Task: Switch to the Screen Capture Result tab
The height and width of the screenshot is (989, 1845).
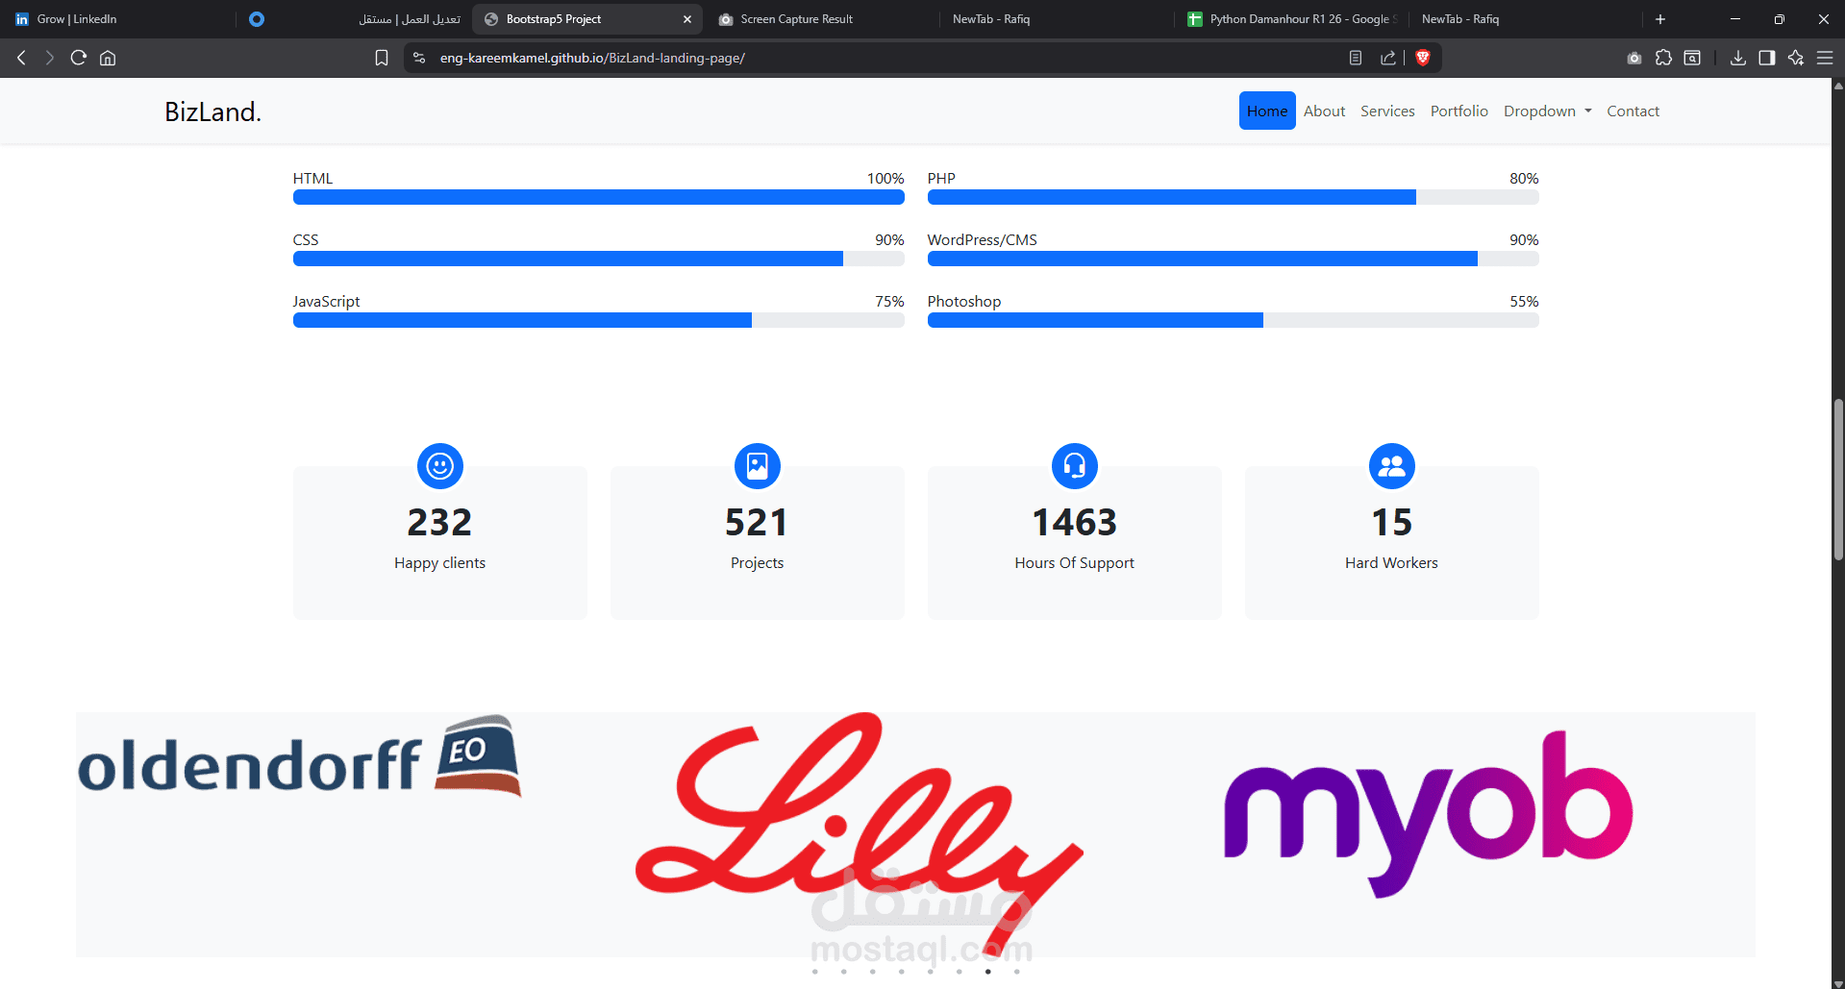Action: [822, 19]
